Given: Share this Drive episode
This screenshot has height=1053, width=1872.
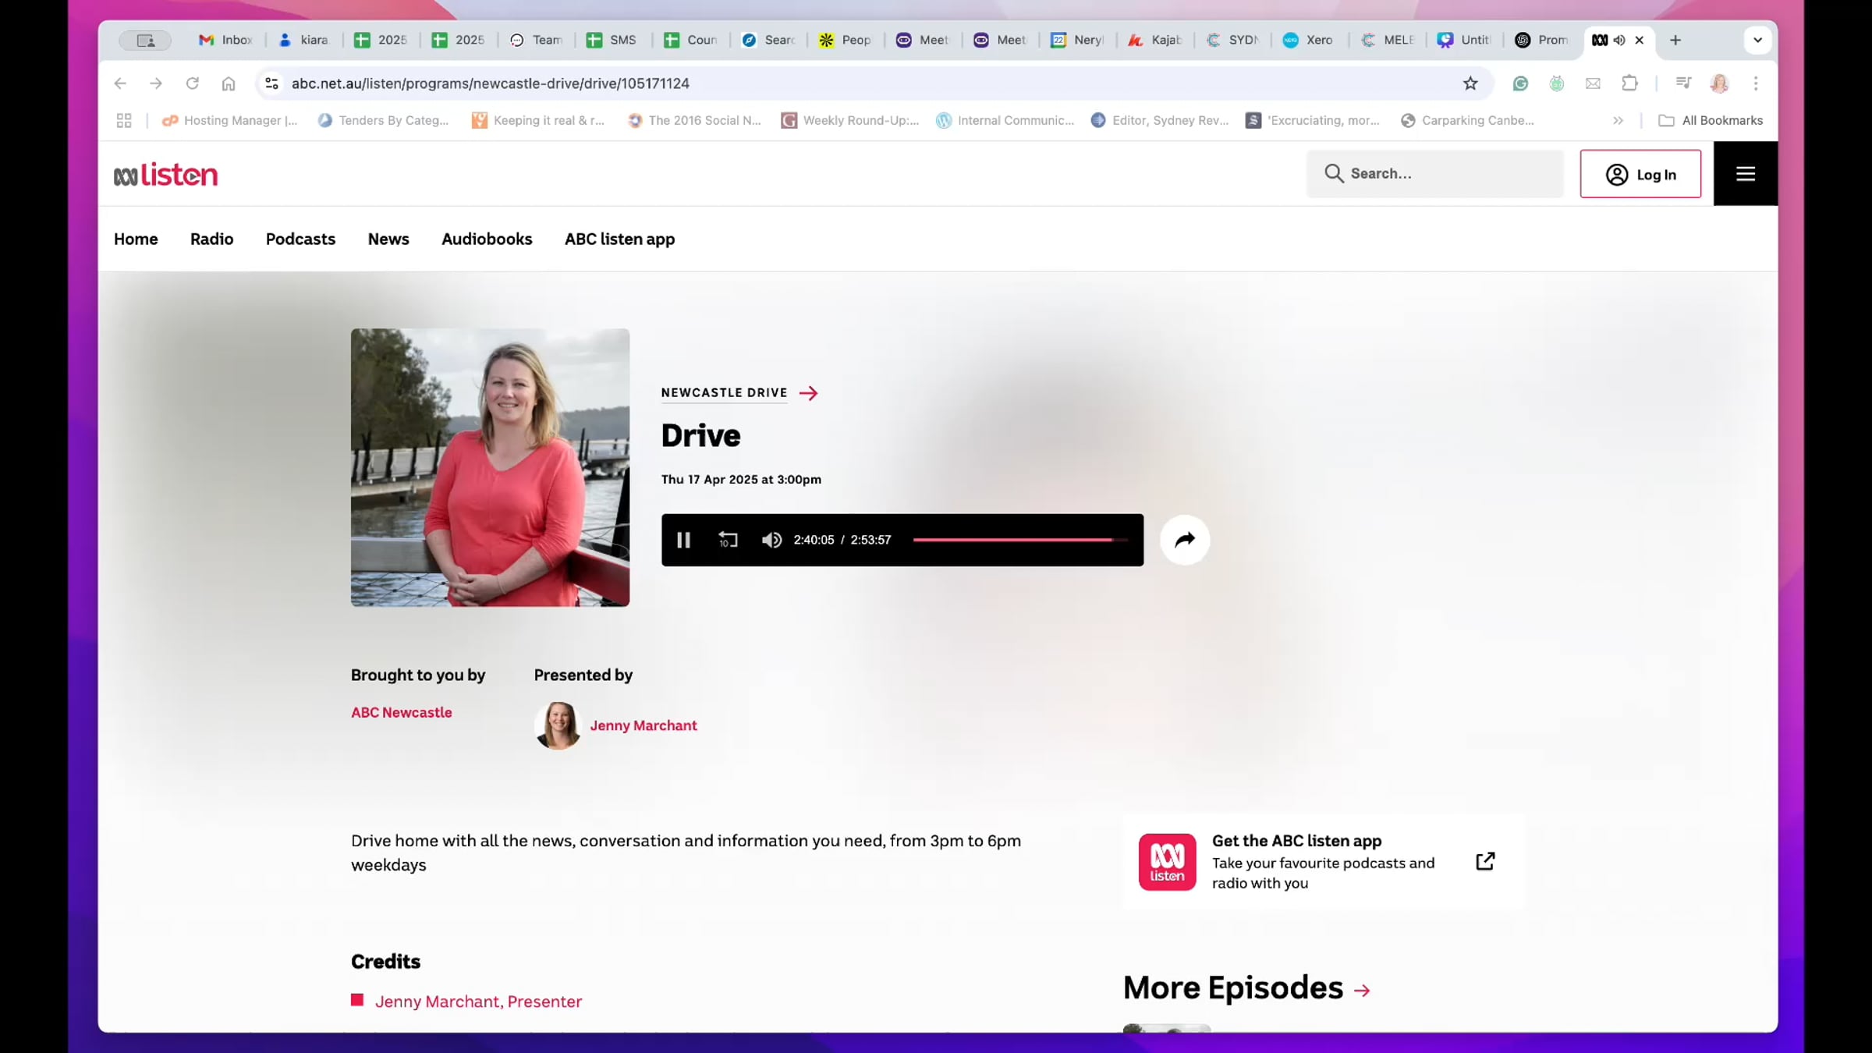Looking at the screenshot, I should click(x=1185, y=540).
